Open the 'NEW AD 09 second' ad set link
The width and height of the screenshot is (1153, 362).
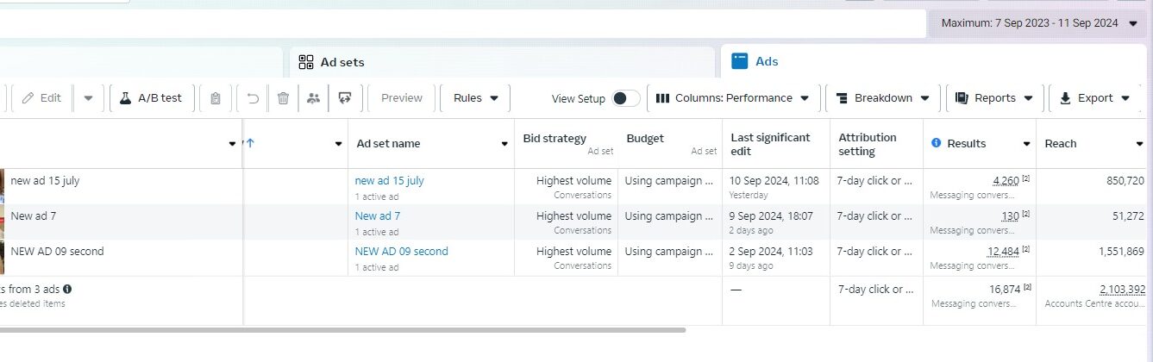pos(401,252)
